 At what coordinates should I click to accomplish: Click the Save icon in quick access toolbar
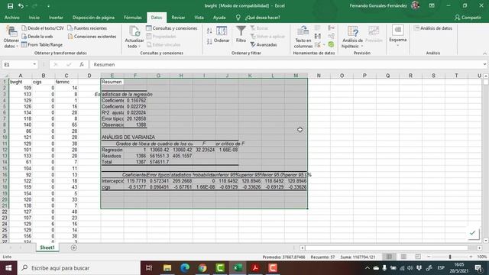click(x=10, y=6)
